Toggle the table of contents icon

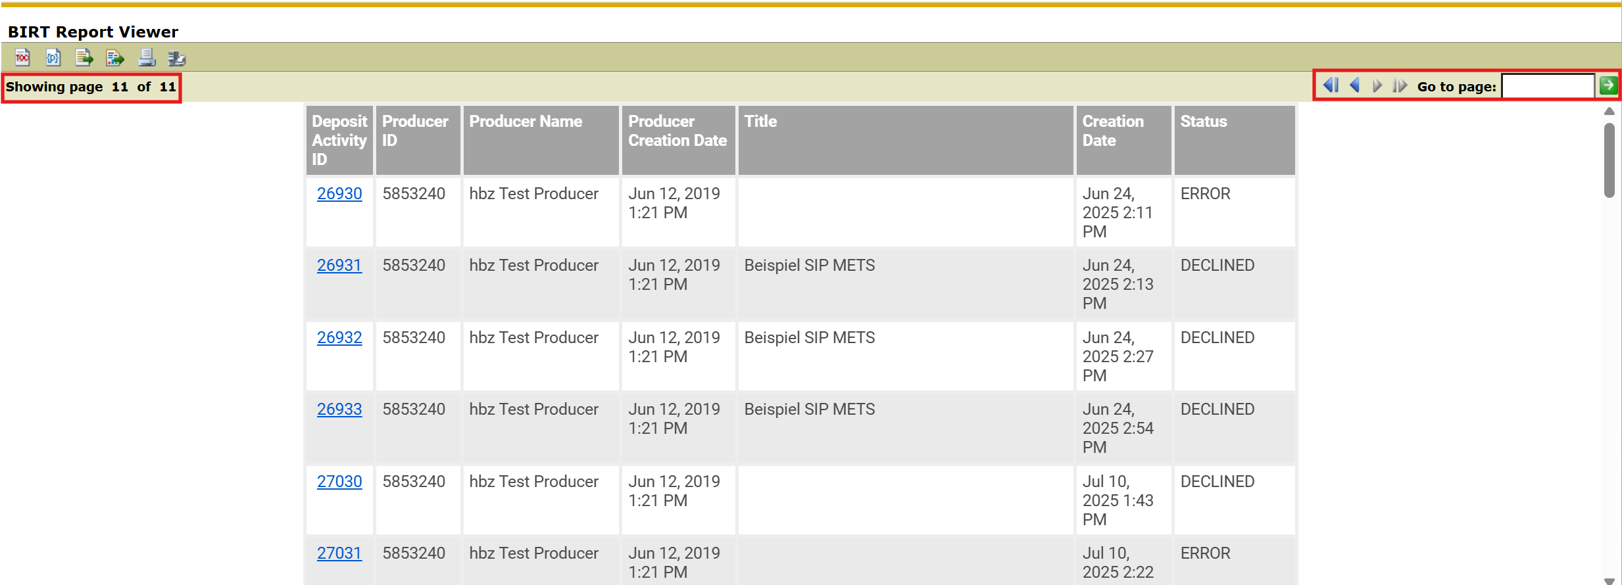pyautogui.click(x=22, y=58)
